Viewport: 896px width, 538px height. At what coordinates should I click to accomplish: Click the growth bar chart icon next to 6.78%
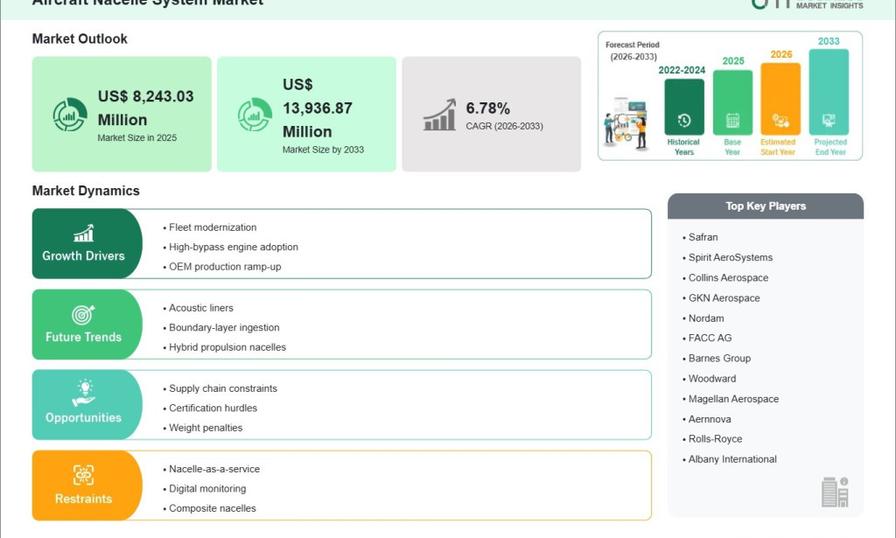coord(439,115)
